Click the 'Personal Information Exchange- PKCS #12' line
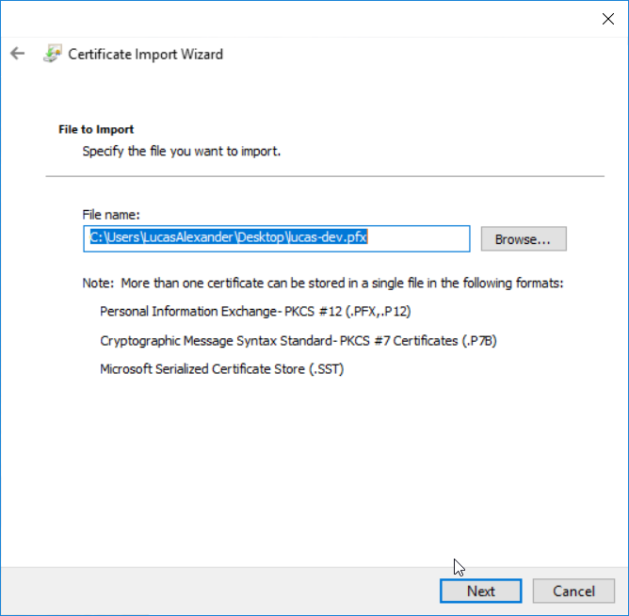The height and width of the screenshot is (616, 629). click(x=255, y=312)
